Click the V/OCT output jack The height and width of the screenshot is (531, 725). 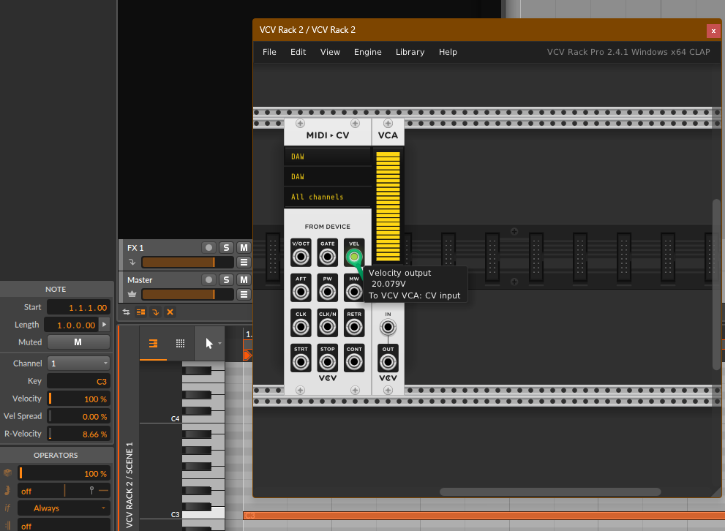[301, 257]
